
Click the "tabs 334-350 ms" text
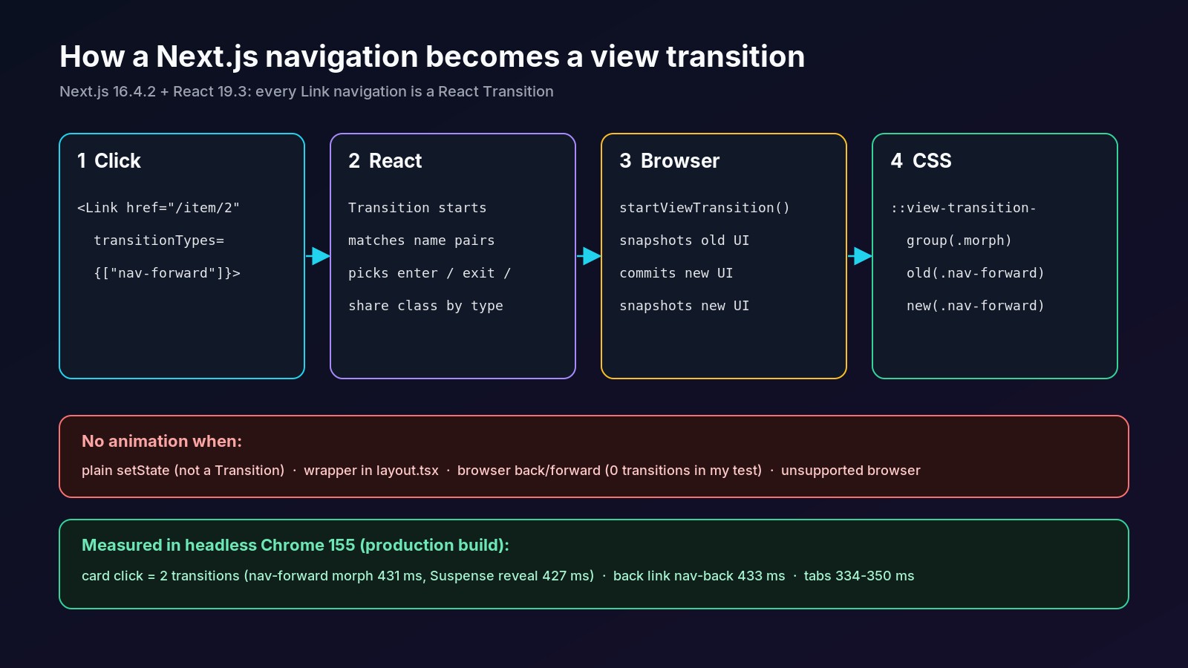[859, 576]
